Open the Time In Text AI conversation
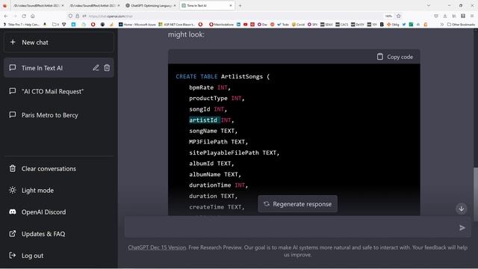 [59, 68]
